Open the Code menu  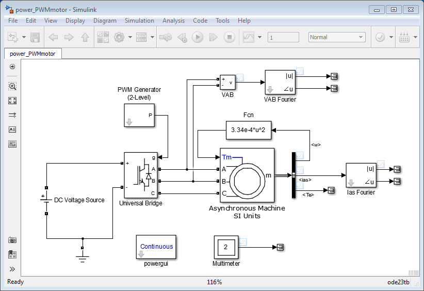(200, 21)
